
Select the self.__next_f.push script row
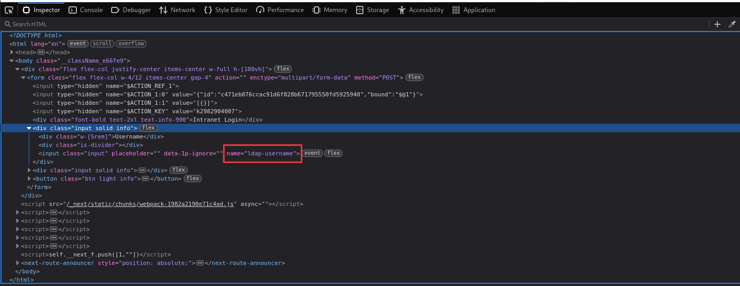coord(370,254)
